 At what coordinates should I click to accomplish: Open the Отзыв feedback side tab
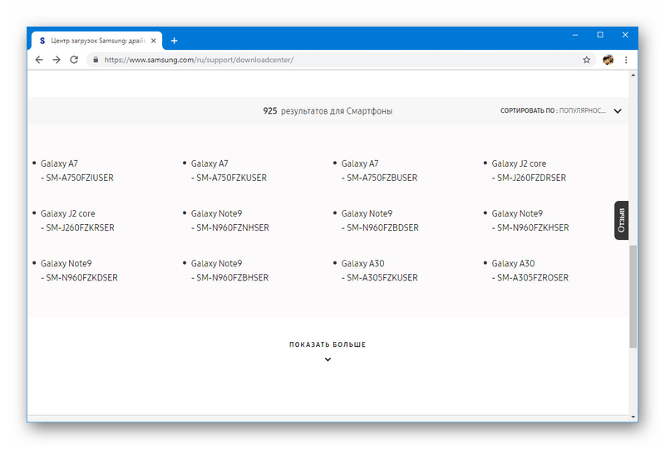pyautogui.click(x=621, y=220)
